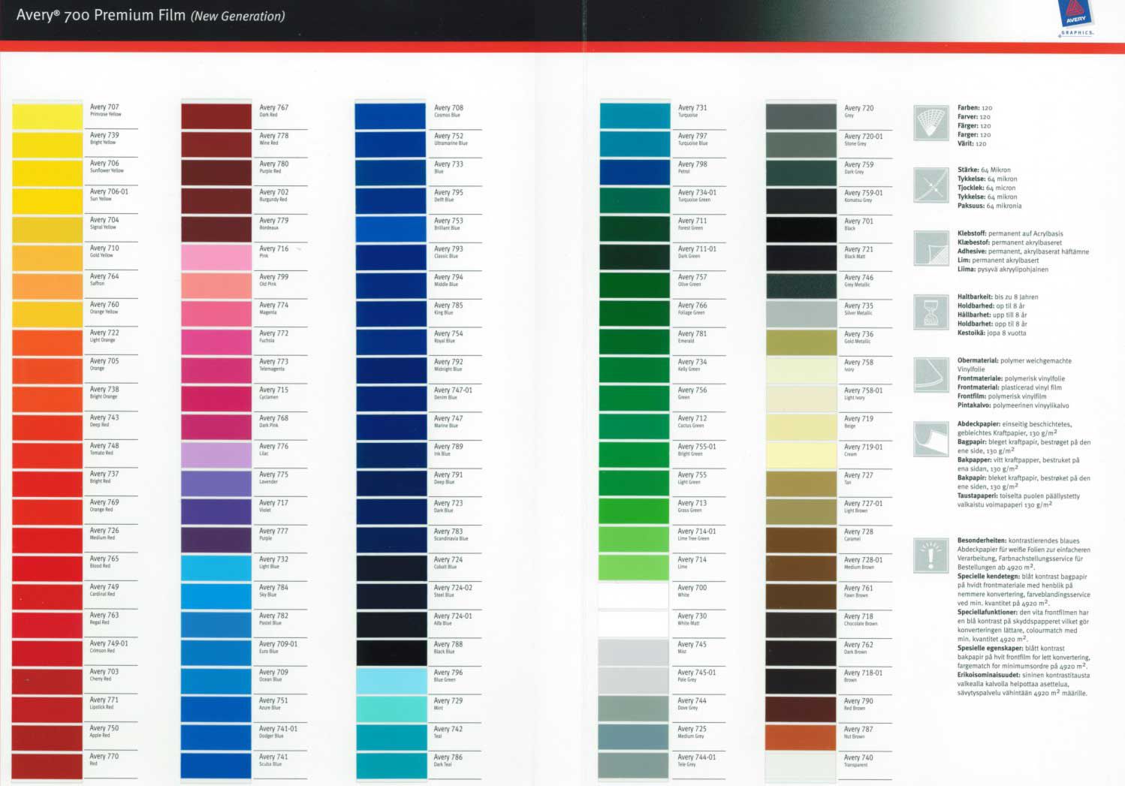Select the Avery 748 Tomato Red swatch
Screen dimensions: 1125x786
pyautogui.click(x=47, y=456)
